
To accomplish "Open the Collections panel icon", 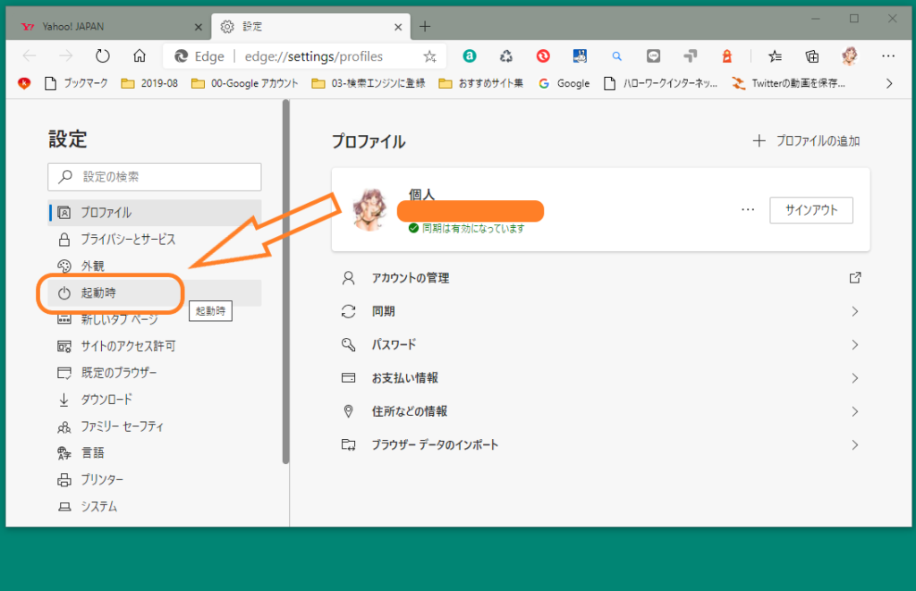I will coord(811,55).
